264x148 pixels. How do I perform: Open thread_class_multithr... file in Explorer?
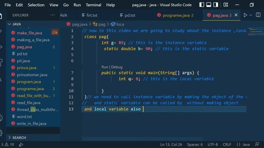tap(38, 110)
